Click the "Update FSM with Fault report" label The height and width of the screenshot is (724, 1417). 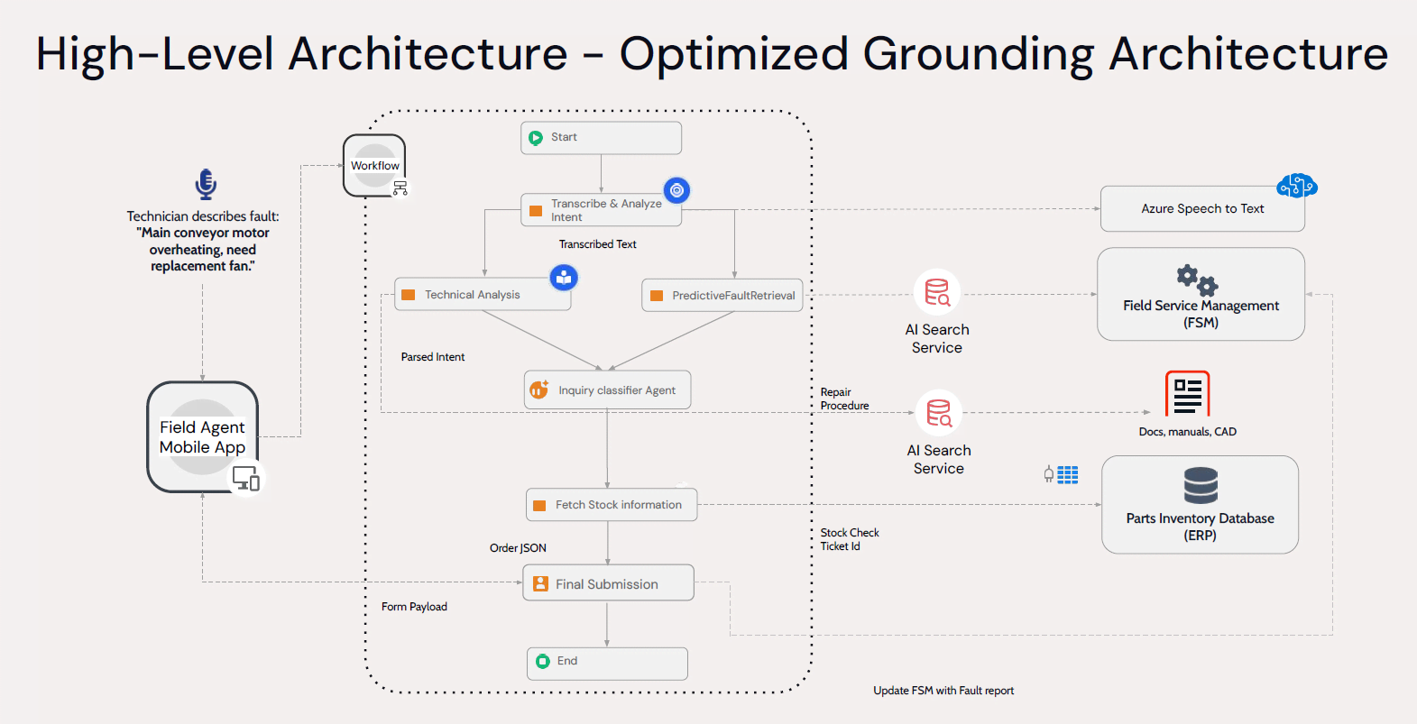(943, 691)
